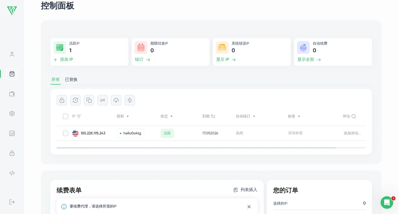Click the 关闭 auto-renew value
The height and width of the screenshot is (214, 401).
pyautogui.click(x=239, y=133)
